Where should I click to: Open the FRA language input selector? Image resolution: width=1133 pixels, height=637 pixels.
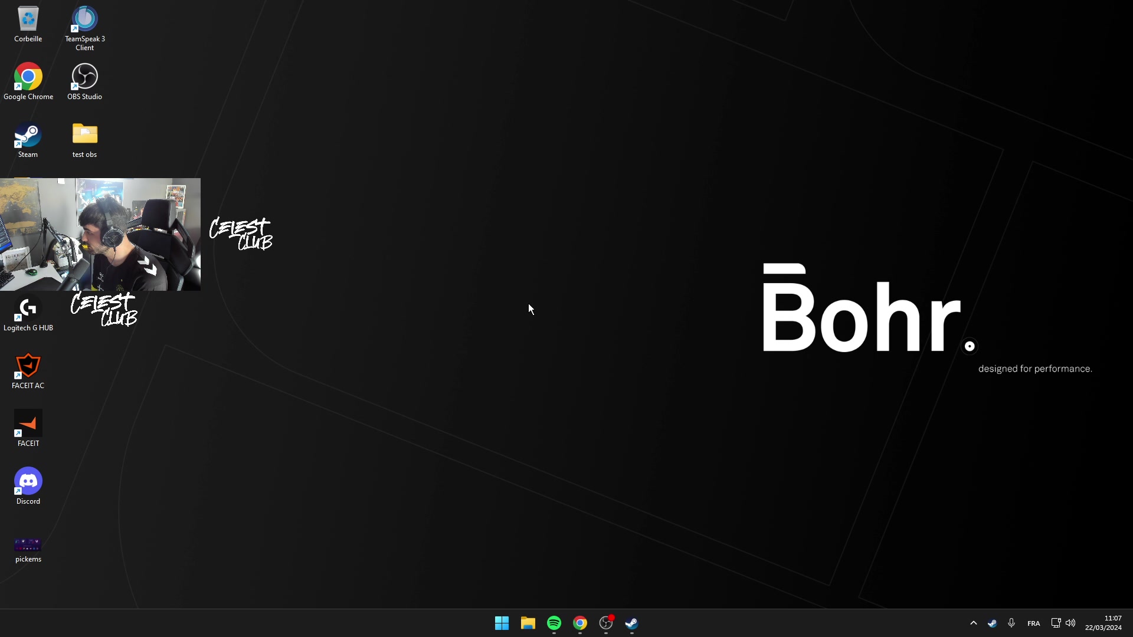(1033, 623)
